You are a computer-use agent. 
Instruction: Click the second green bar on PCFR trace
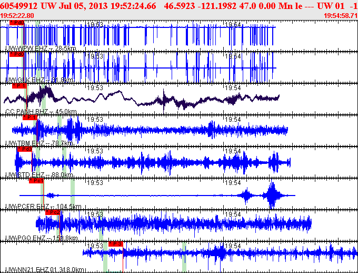pyautogui.click(x=73, y=194)
